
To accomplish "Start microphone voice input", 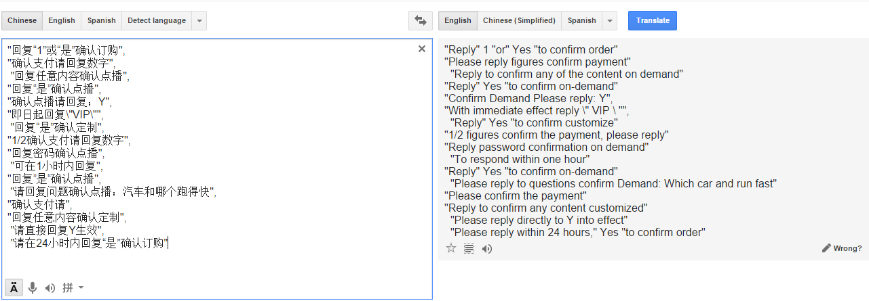I will (32, 287).
